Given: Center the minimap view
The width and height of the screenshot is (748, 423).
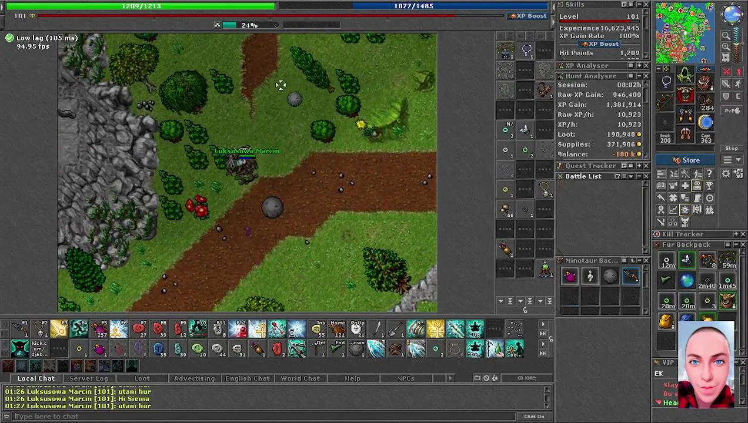Looking at the screenshot, I should pyautogui.click(x=726, y=57).
